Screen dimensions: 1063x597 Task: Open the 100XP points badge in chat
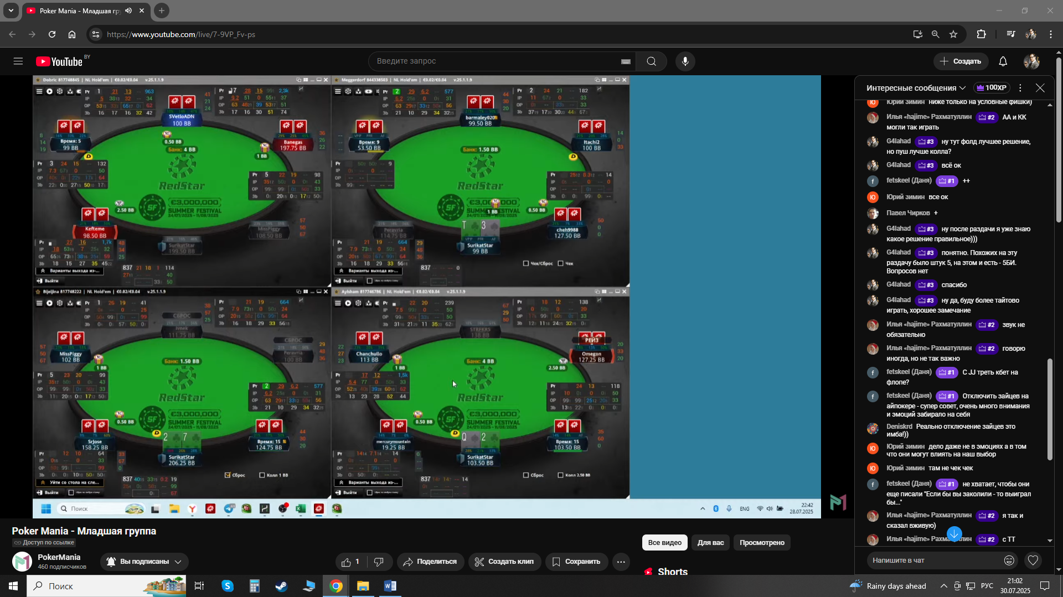tap(991, 87)
